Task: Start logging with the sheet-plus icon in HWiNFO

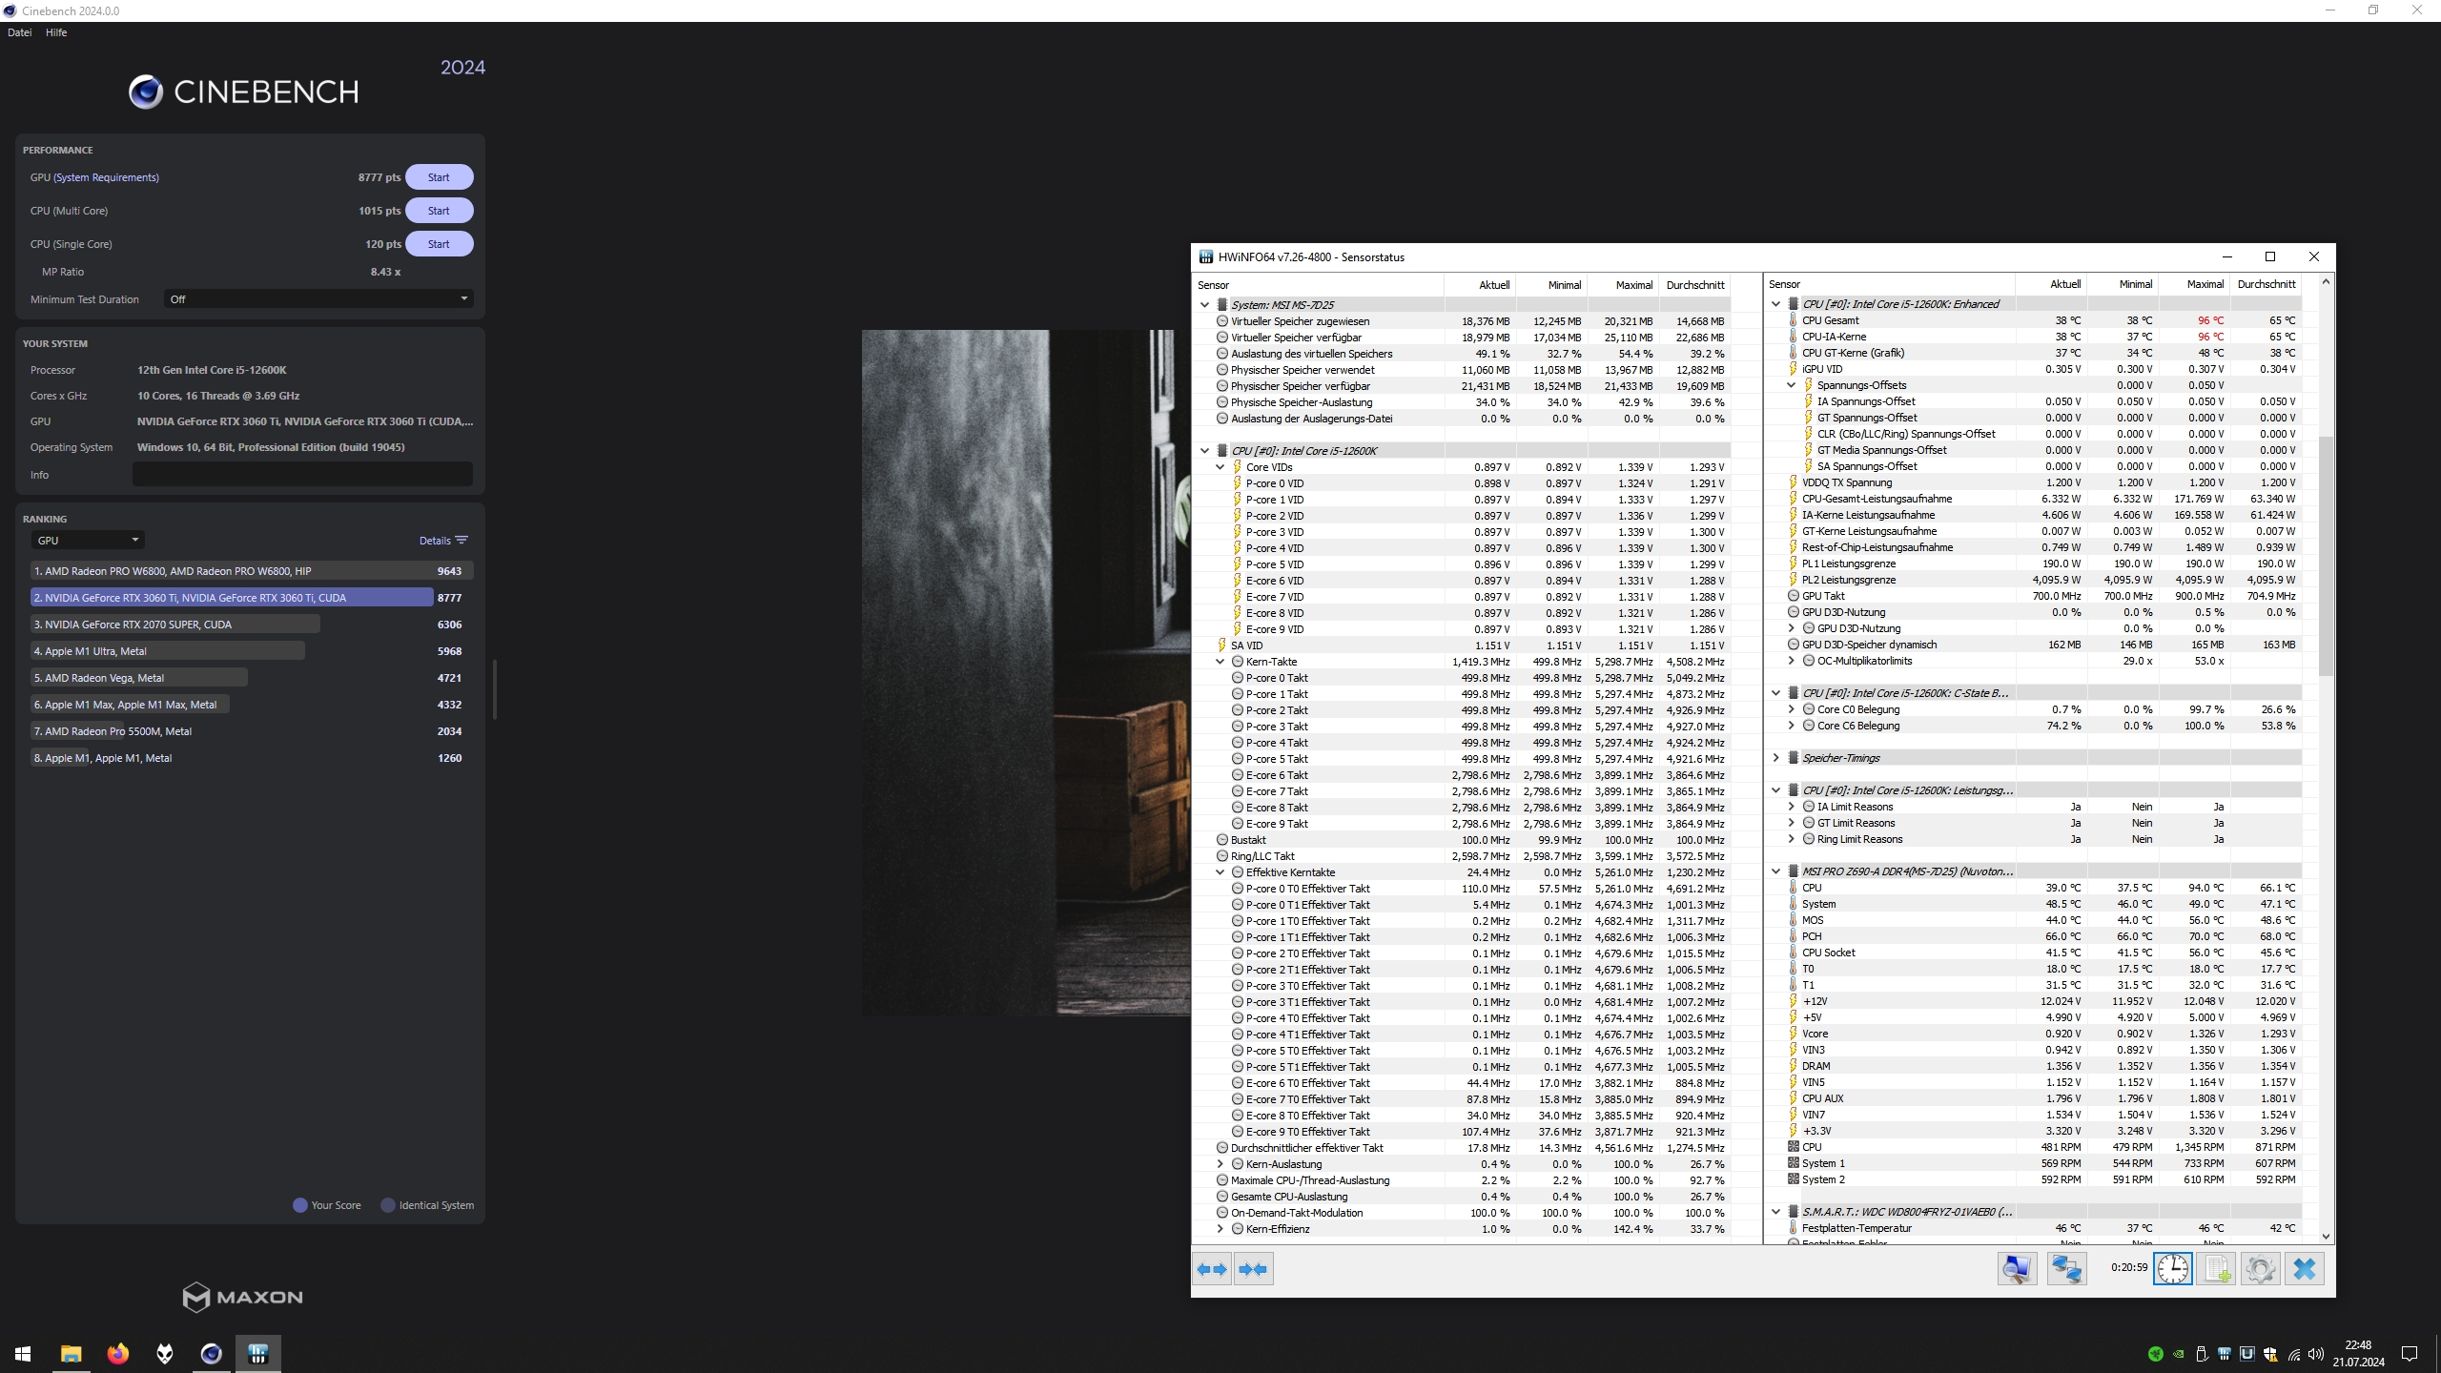Action: tap(2217, 1269)
